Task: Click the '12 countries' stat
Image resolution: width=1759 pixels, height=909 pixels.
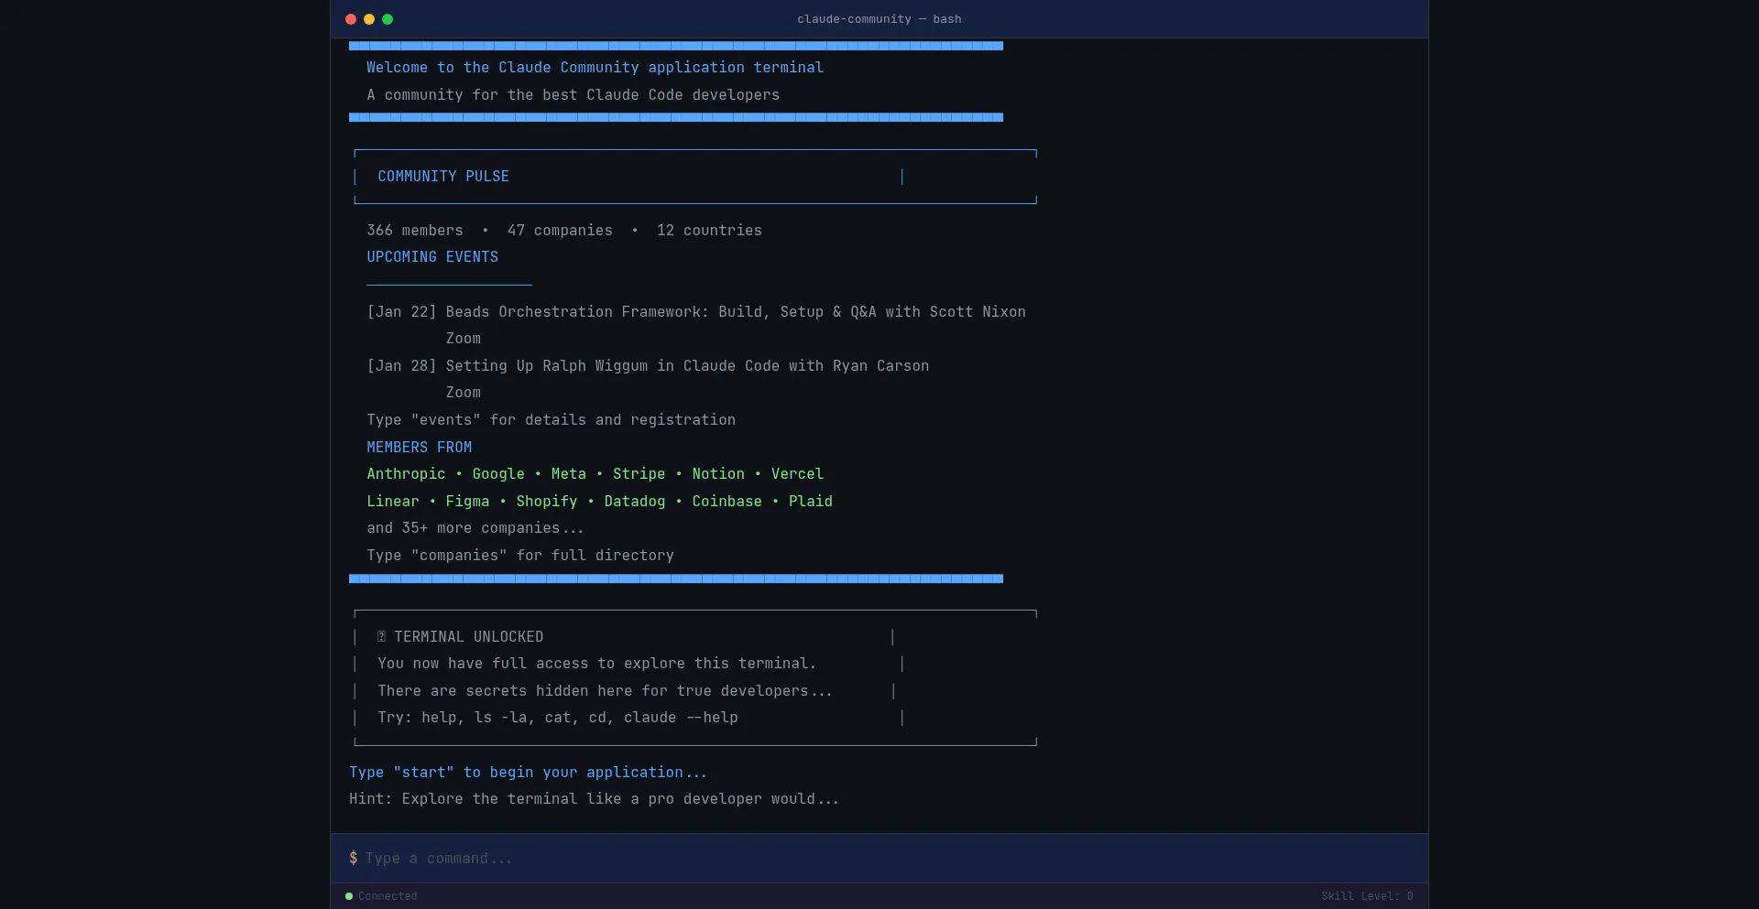Action: (709, 231)
